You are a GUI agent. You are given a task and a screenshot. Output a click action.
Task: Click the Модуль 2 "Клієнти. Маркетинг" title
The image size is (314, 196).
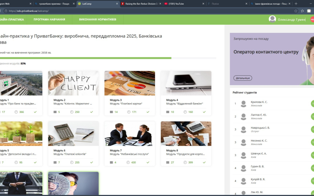point(73,103)
